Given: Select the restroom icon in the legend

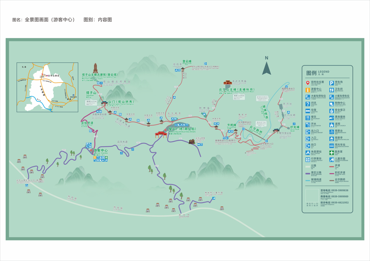Looking at the screenshot, I should 331,90.
